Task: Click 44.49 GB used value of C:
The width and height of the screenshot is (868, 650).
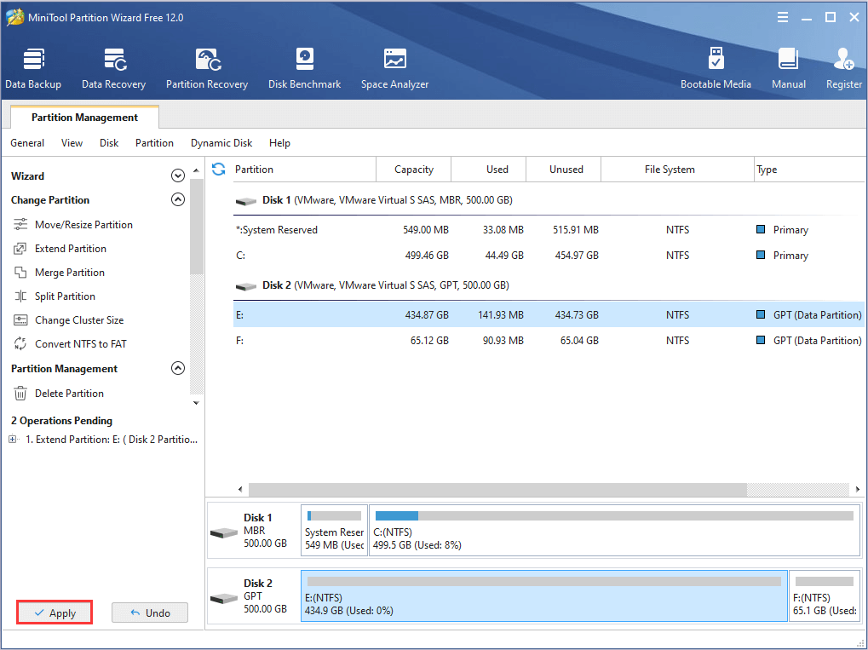Action: (x=504, y=256)
